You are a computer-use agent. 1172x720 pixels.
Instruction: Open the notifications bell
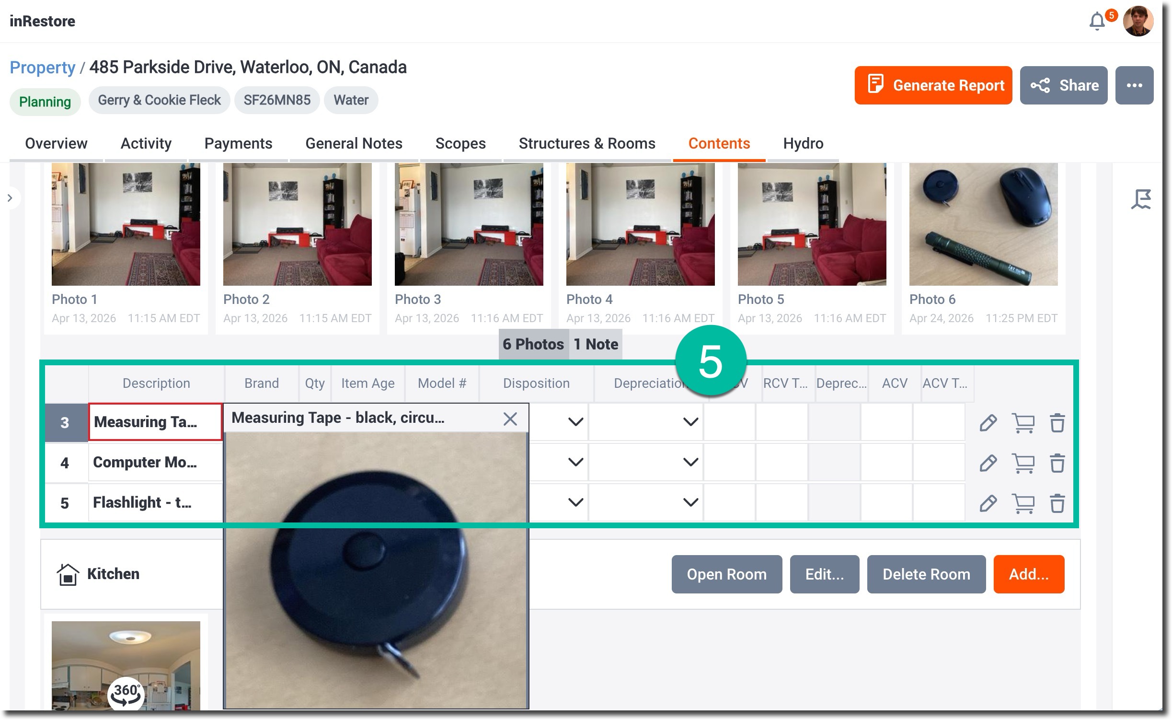click(1096, 22)
